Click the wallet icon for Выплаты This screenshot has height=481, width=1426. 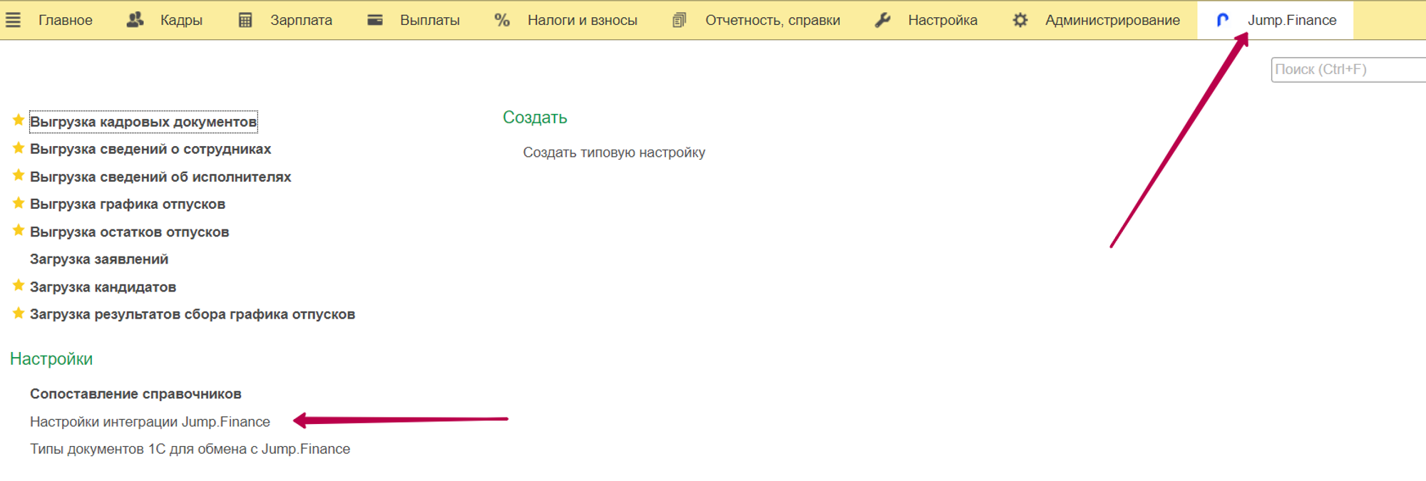(375, 20)
